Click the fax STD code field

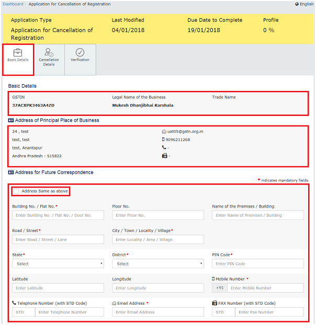223,312
